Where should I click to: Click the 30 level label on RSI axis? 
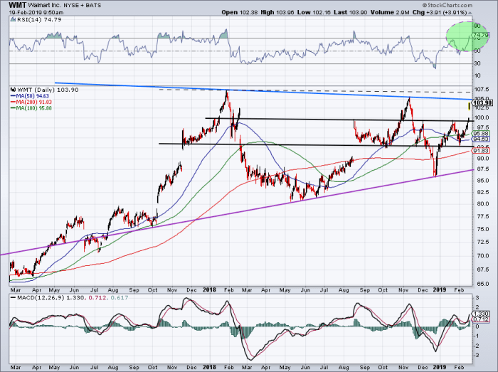click(477, 63)
